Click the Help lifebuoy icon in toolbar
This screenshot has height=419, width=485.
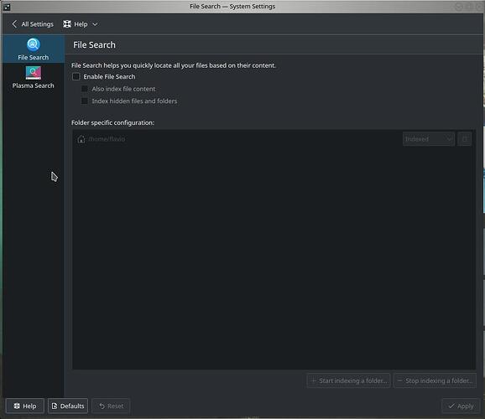click(67, 24)
